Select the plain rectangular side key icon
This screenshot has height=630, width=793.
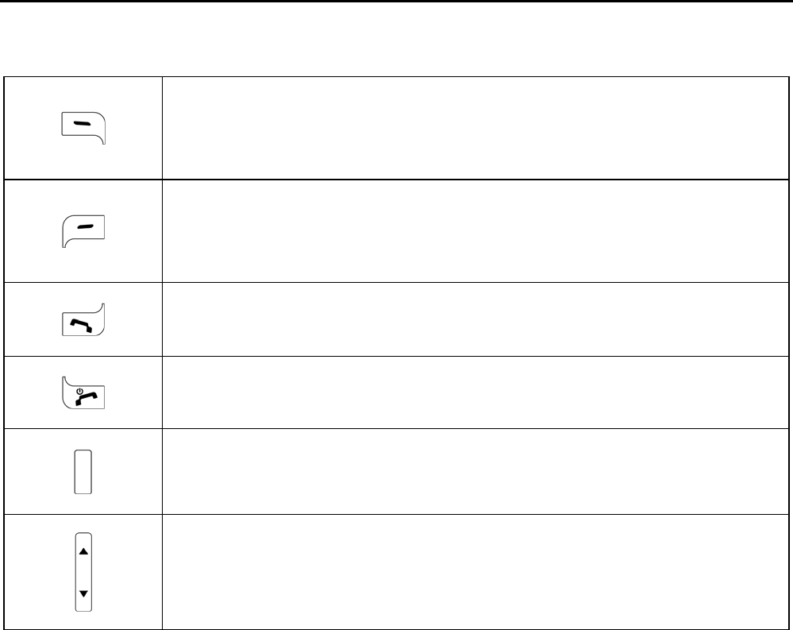pos(83,472)
